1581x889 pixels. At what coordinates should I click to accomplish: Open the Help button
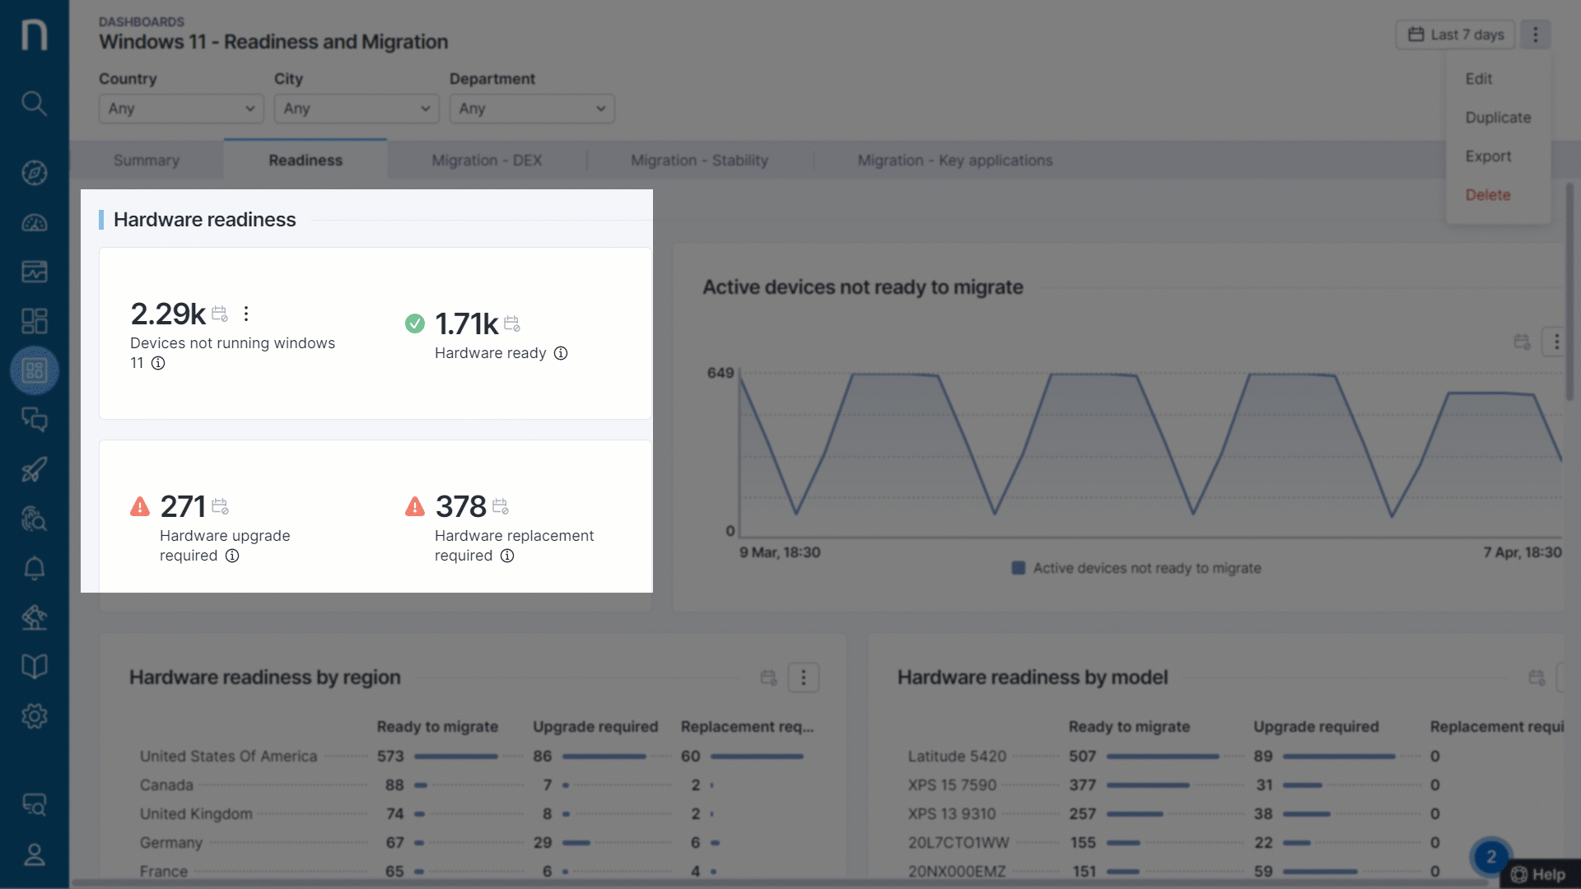click(x=1538, y=874)
